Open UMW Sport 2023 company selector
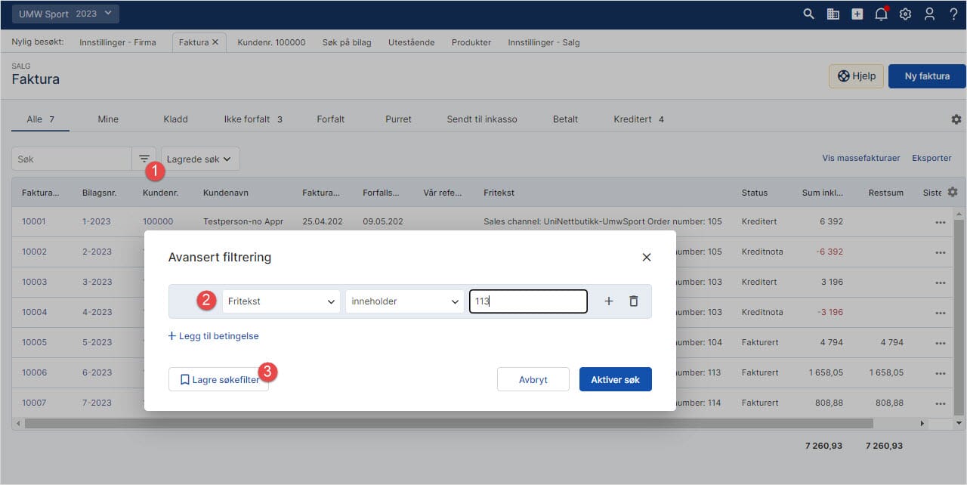Image resolution: width=967 pixels, height=485 pixels. pos(65,14)
